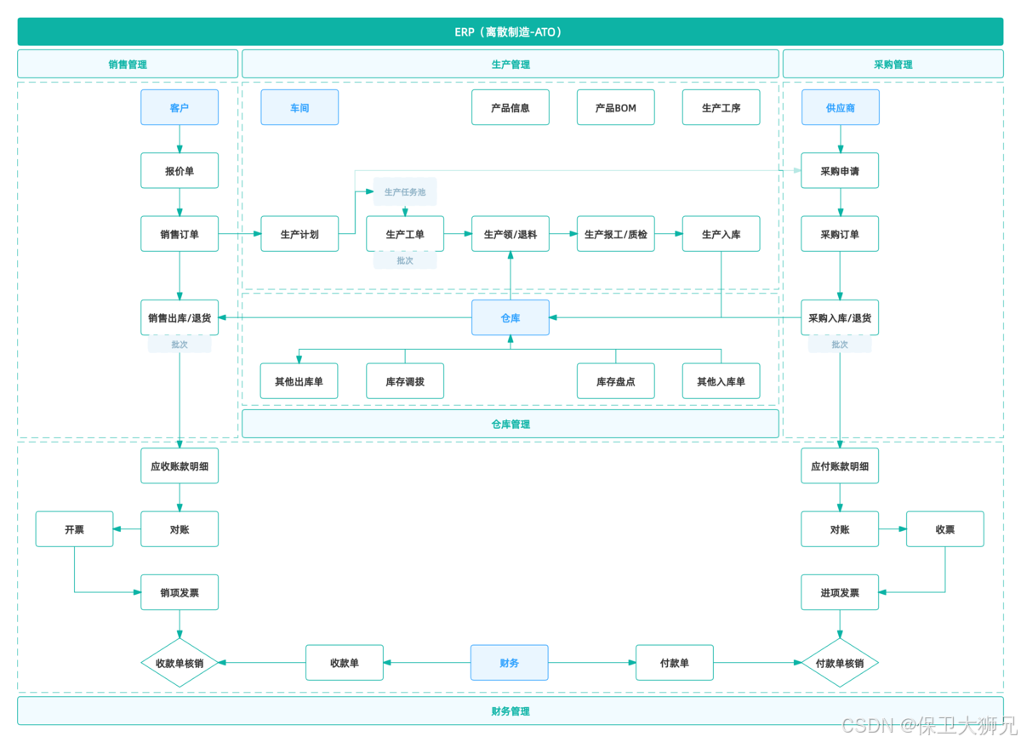Select the 产品信息 box

510,108
